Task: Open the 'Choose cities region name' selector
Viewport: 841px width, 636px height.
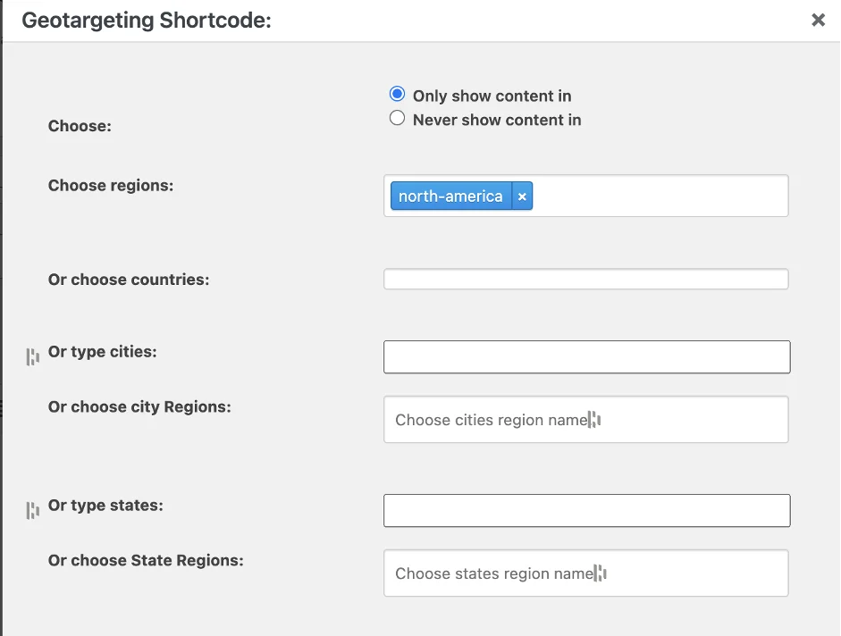Action: pos(585,419)
